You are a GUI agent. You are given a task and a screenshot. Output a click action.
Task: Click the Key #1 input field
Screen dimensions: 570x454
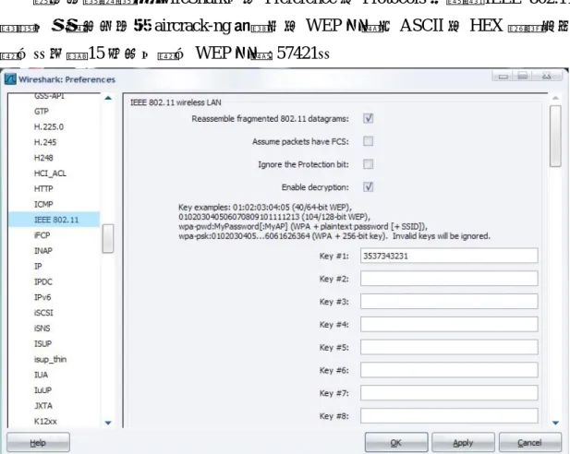[x=449, y=256]
